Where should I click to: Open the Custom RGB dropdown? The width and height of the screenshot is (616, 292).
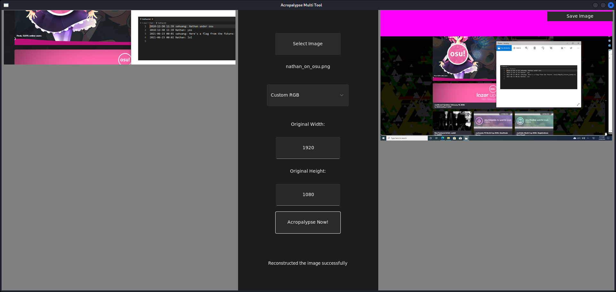click(x=308, y=95)
